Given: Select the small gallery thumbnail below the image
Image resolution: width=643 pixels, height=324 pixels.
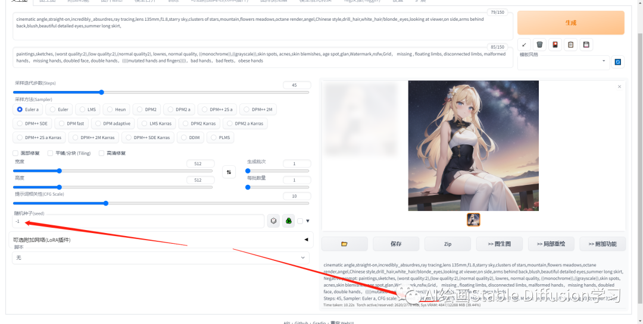Looking at the screenshot, I should click(473, 219).
